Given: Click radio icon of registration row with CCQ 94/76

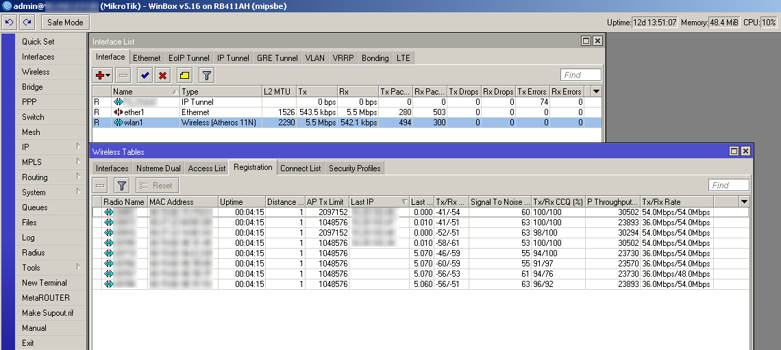Looking at the screenshot, I should click(108, 274).
